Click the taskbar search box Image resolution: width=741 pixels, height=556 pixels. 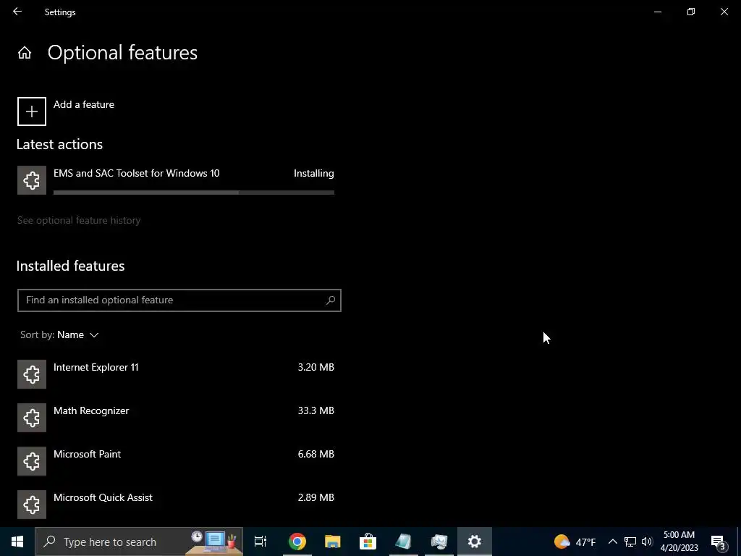(139, 542)
